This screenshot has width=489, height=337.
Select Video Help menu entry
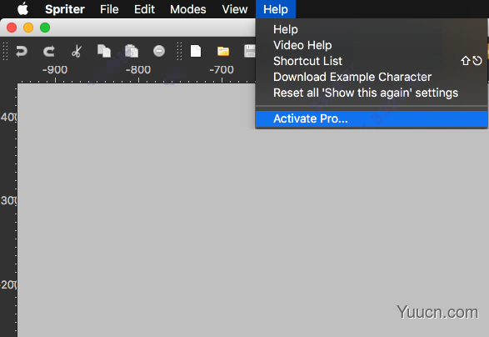tap(372, 45)
